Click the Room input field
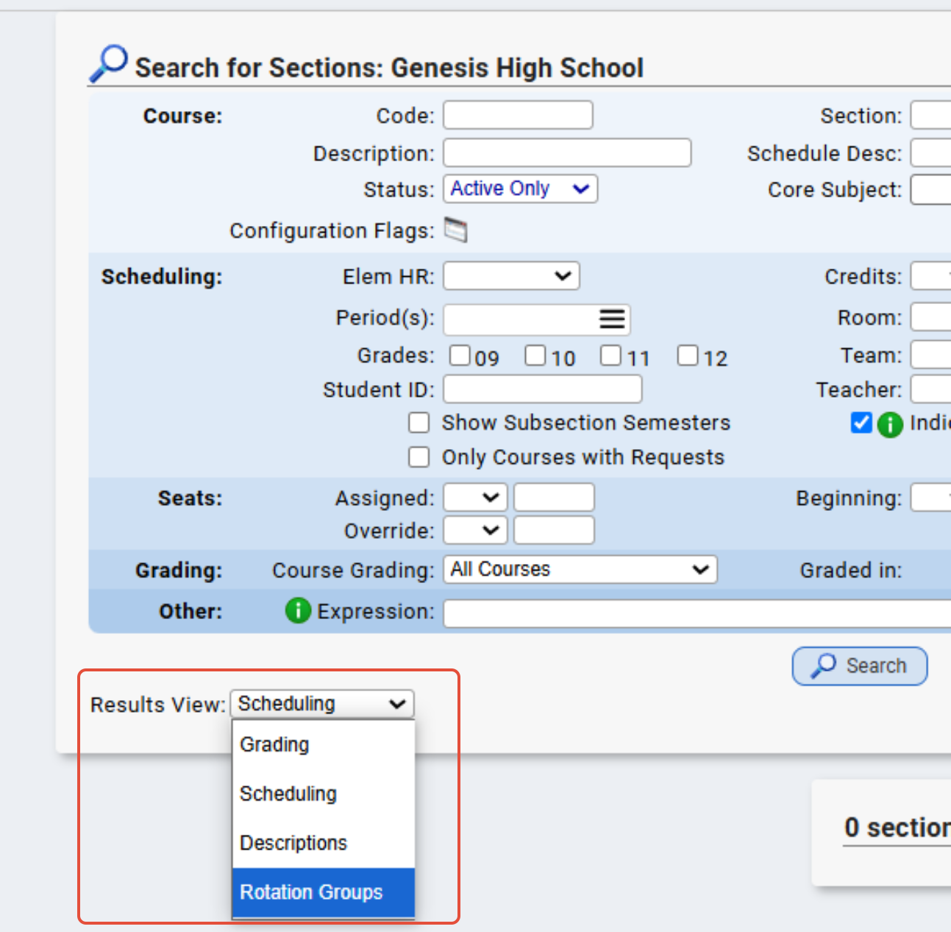Screen dimensions: 951x932 (x=931, y=317)
